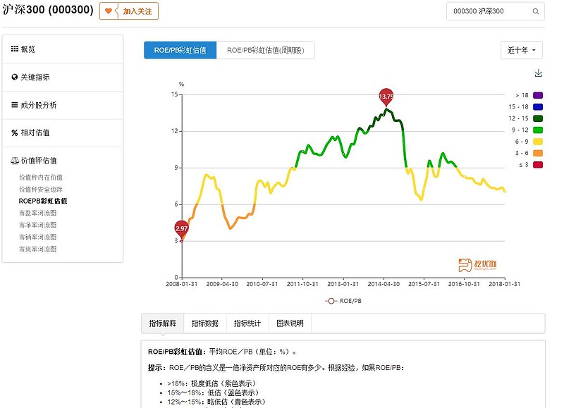This screenshot has width=564, height=408.
Task: Click the purple >18 legend swatch
Action: pos(538,95)
